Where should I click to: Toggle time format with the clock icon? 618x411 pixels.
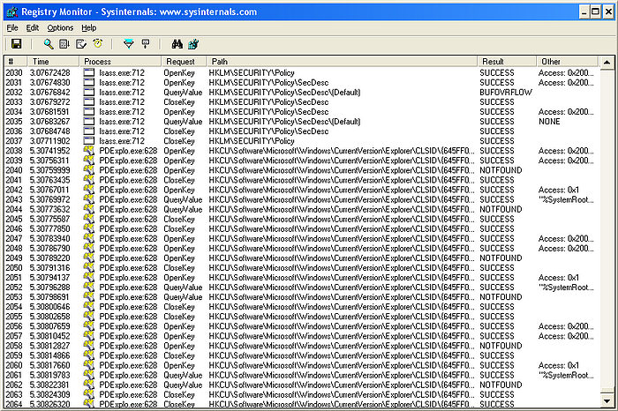point(98,44)
